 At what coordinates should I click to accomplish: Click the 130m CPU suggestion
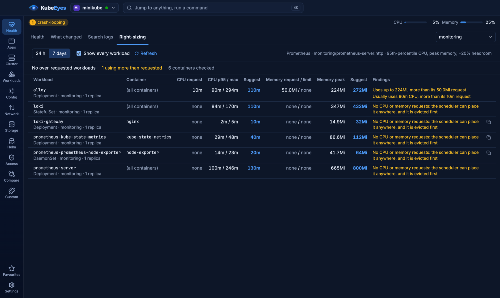coord(254,168)
